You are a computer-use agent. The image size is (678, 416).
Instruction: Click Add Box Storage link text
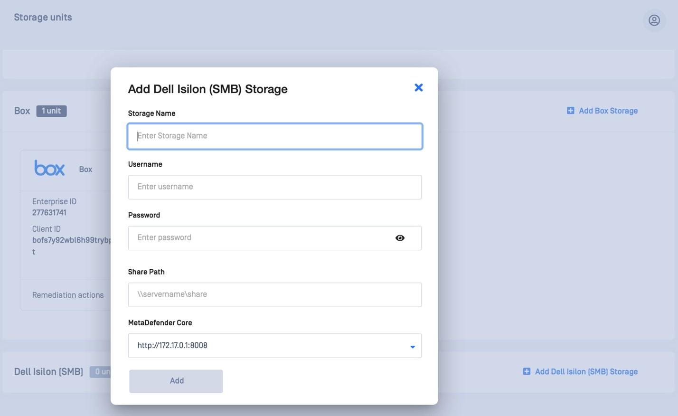point(608,111)
